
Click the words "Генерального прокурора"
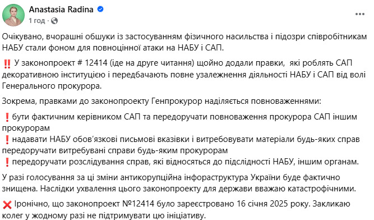[x=52, y=86]
